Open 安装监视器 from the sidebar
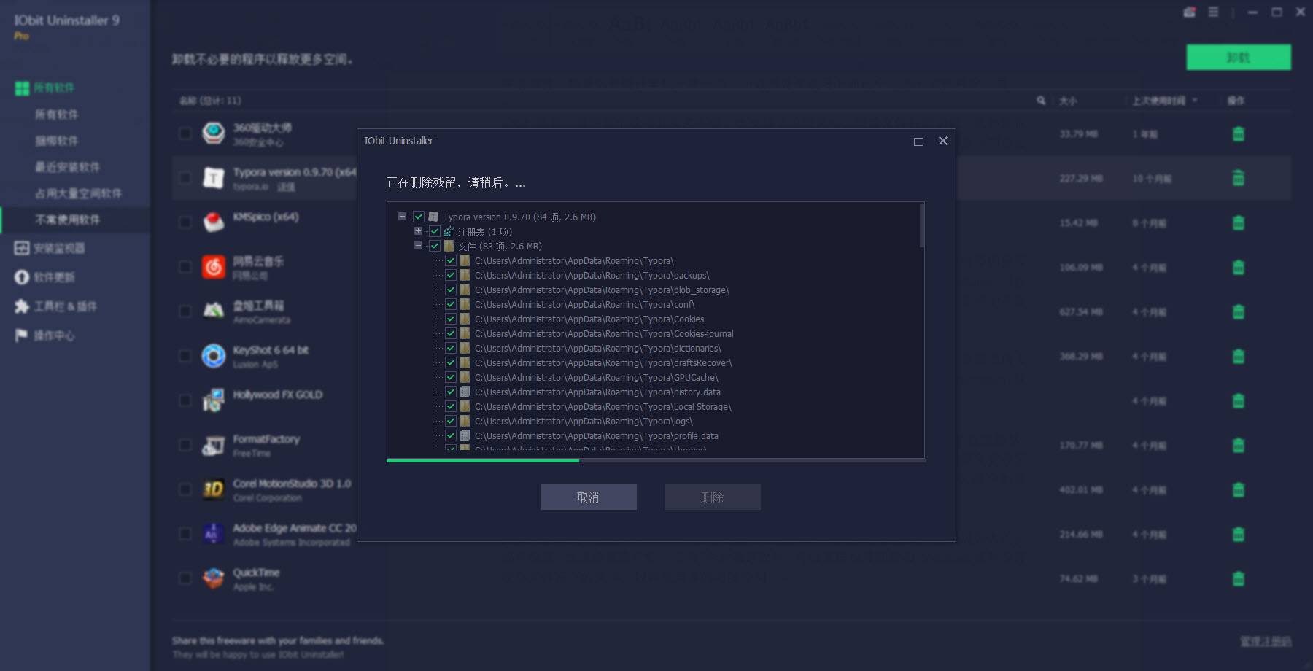The width and height of the screenshot is (1313, 671). 50,248
